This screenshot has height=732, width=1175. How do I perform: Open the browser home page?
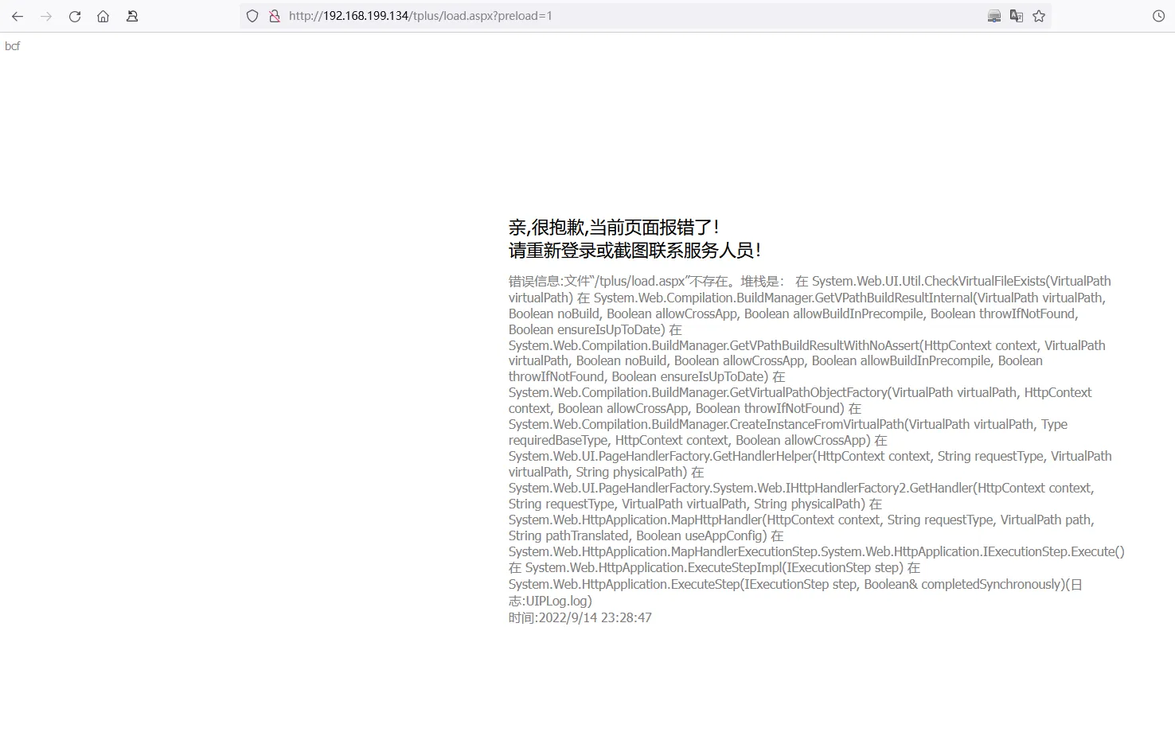pos(102,16)
